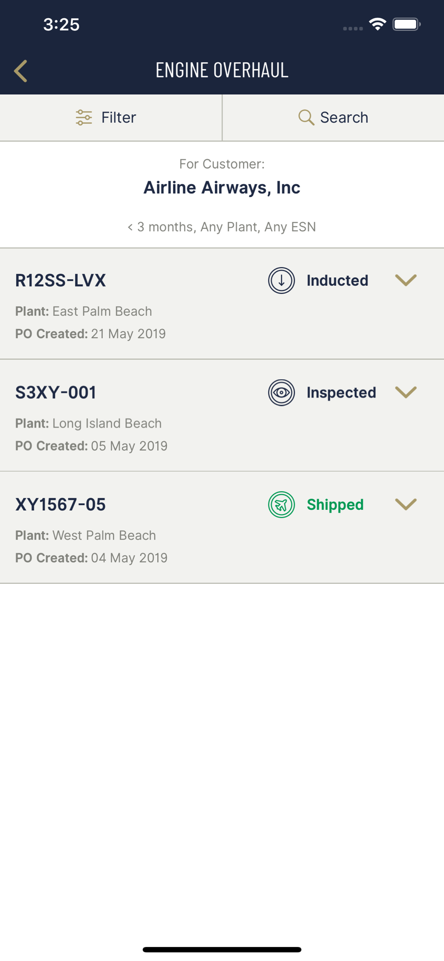Tap the Inducted status label
Screen dimensions: 444x961
click(337, 281)
